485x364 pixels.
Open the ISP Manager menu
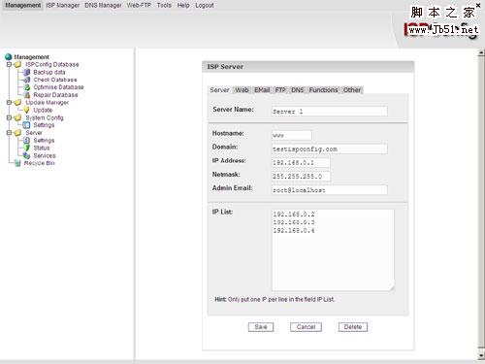(x=63, y=5)
